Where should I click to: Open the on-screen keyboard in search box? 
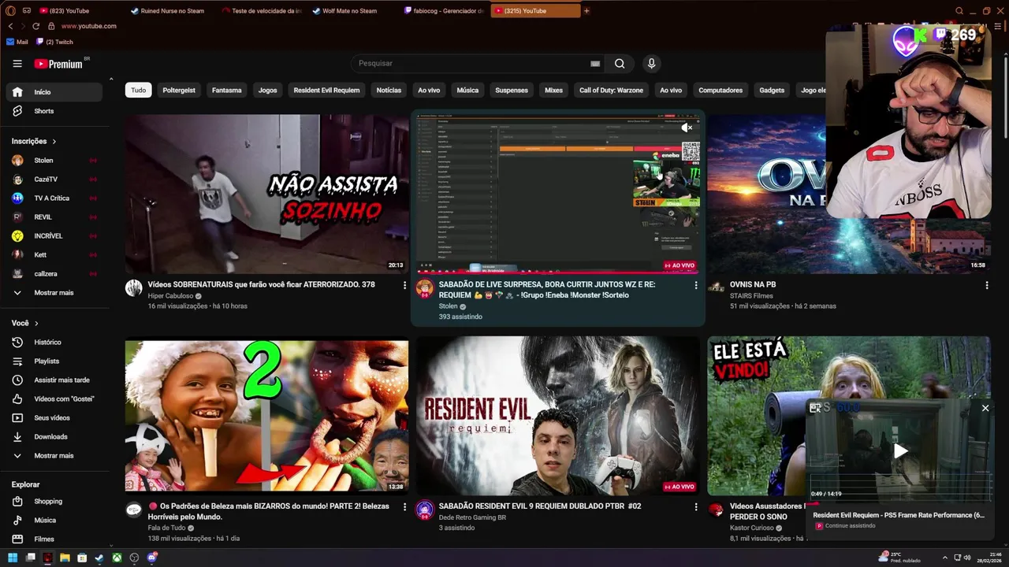(595, 64)
